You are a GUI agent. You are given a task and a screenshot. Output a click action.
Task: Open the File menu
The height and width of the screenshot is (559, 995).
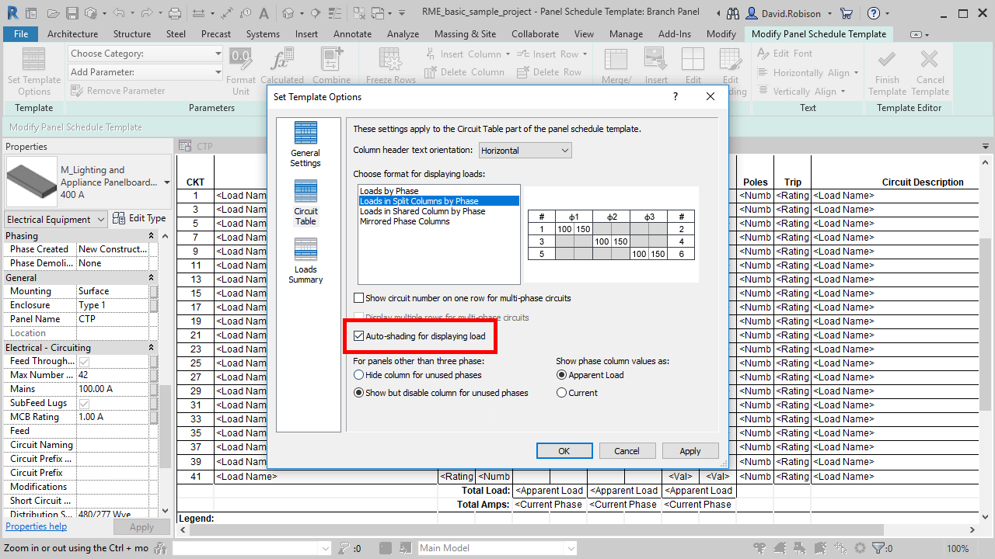point(20,33)
